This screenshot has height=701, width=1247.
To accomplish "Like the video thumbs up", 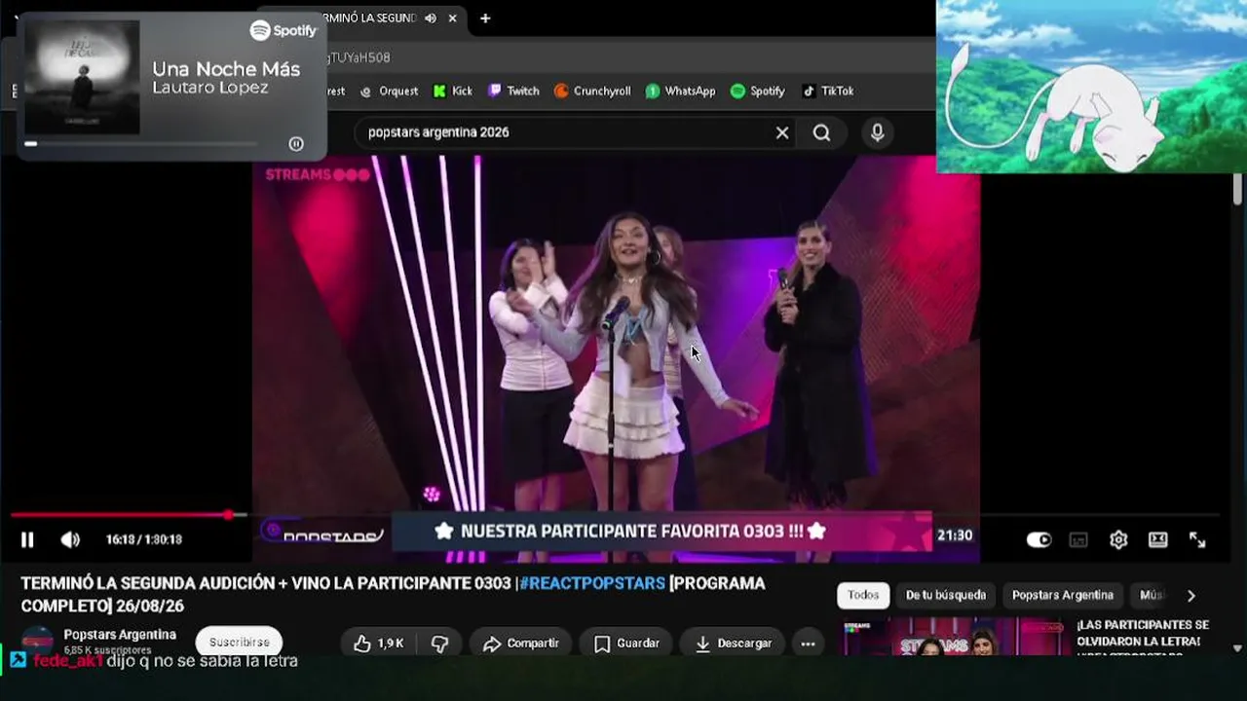I will tap(379, 644).
